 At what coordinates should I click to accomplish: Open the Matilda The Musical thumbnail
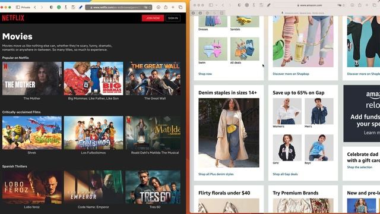pyautogui.click(x=153, y=133)
